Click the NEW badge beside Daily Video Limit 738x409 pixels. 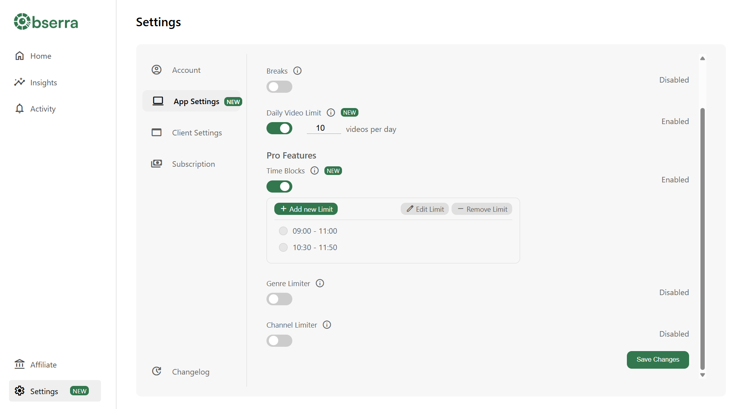(349, 113)
